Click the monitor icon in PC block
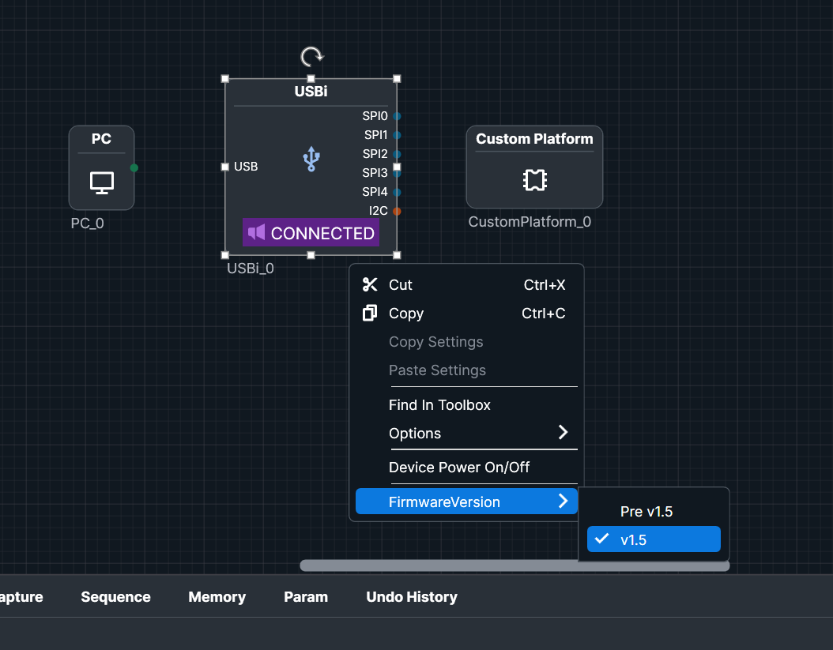Viewport: 833px width, 650px height. pos(101,182)
